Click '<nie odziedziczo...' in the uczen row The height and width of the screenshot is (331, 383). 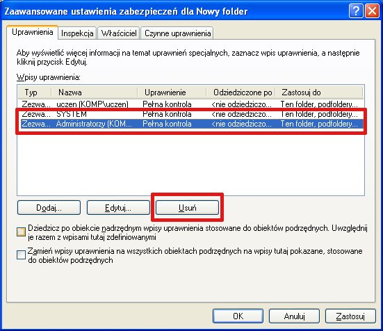[241, 104]
